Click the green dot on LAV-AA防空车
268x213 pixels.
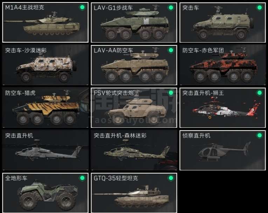pos(171,50)
